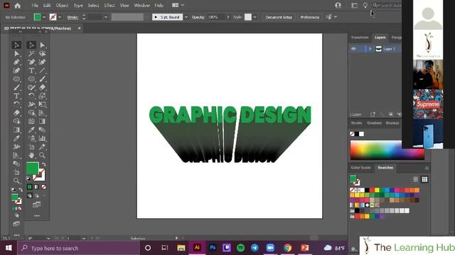Image resolution: width=455 pixels, height=255 pixels.
Task: Expand Layer 1 disclosure arrow
Action: pyautogui.click(x=370, y=49)
